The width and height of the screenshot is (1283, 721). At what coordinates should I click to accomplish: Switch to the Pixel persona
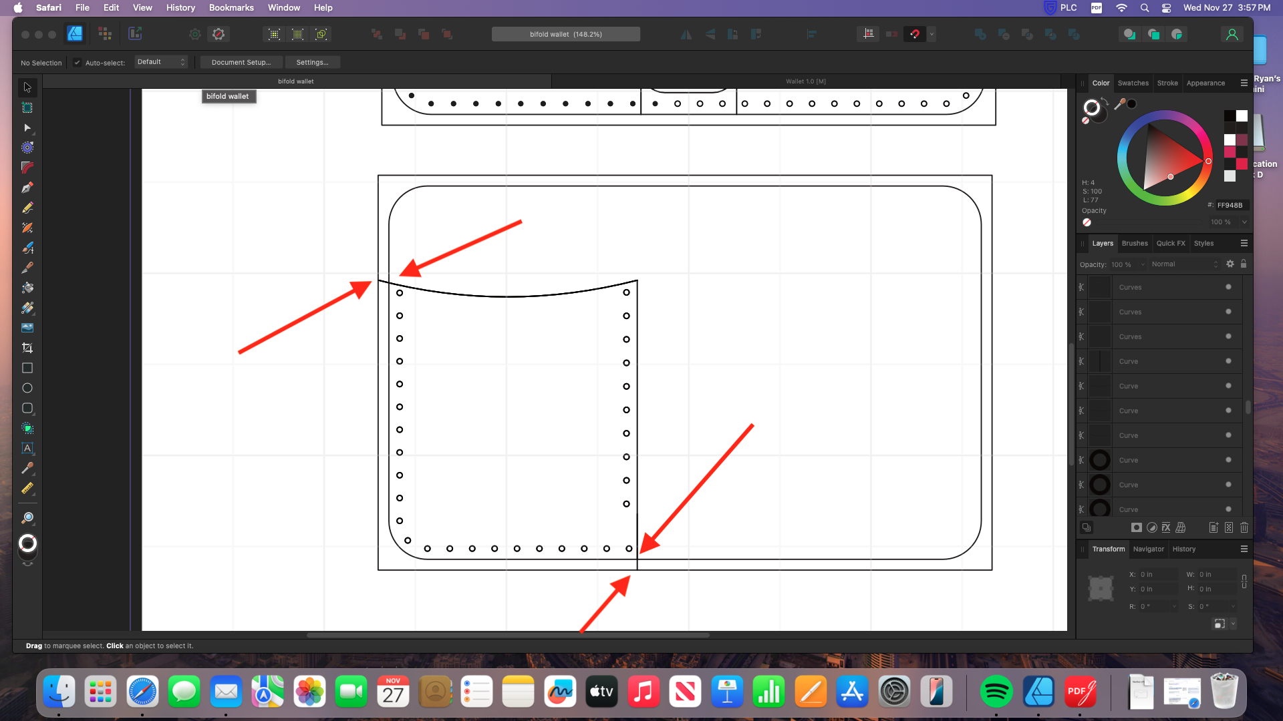pyautogui.click(x=104, y=33)
